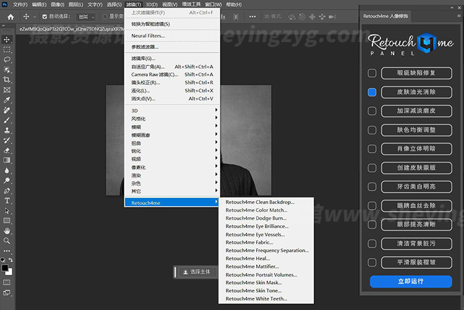This screenshot has width=464, height=310.
Task: Select the Zoom magnifier tool
Action: tap(7, 241)
